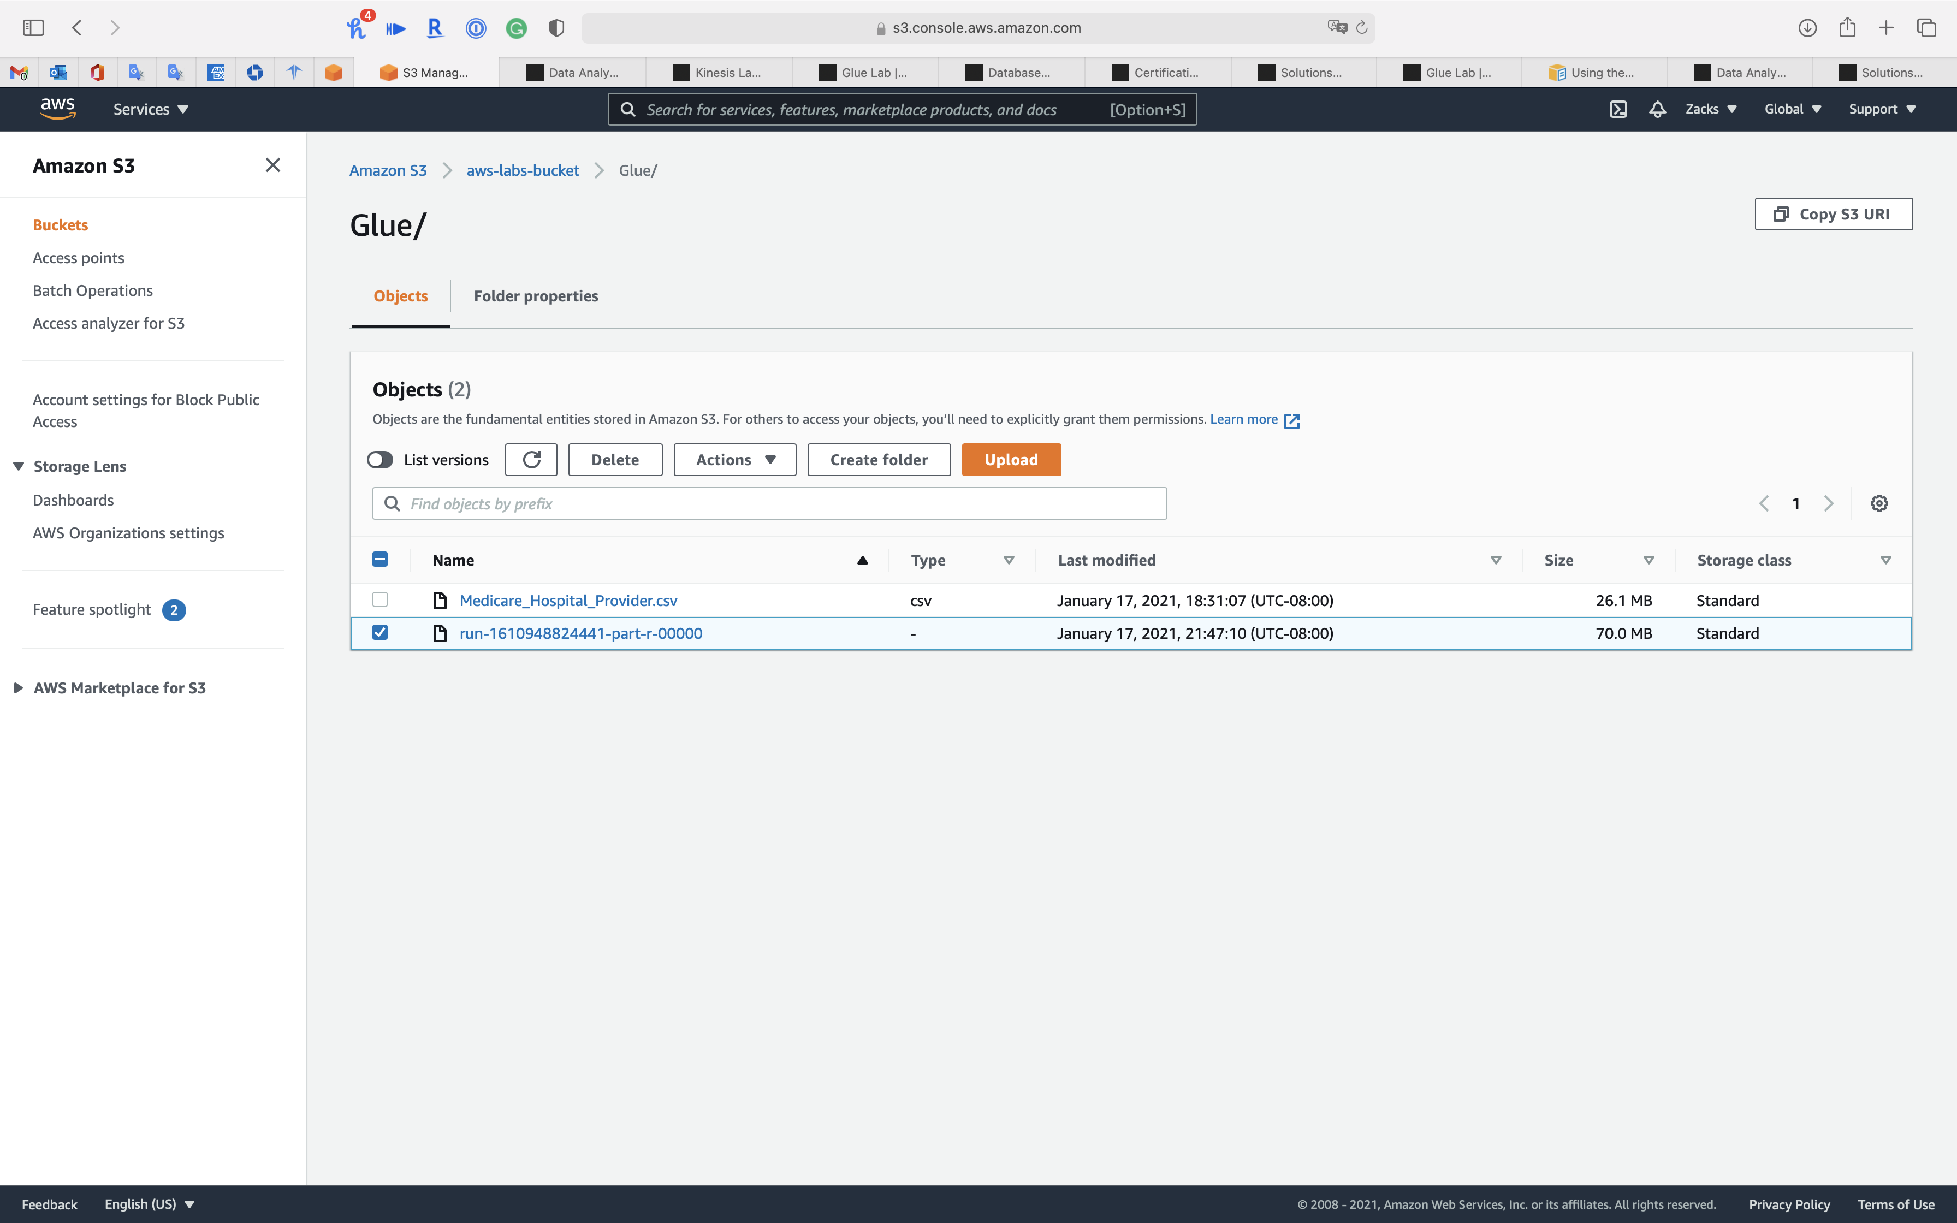Viewport: 1957px width, 1223px height.
Task: Toggle the Safari sidebar icon
Action: point(33,27)
